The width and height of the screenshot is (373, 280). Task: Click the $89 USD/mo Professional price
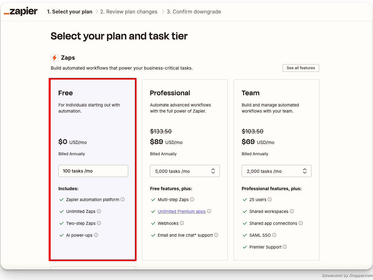click(166, 142)
